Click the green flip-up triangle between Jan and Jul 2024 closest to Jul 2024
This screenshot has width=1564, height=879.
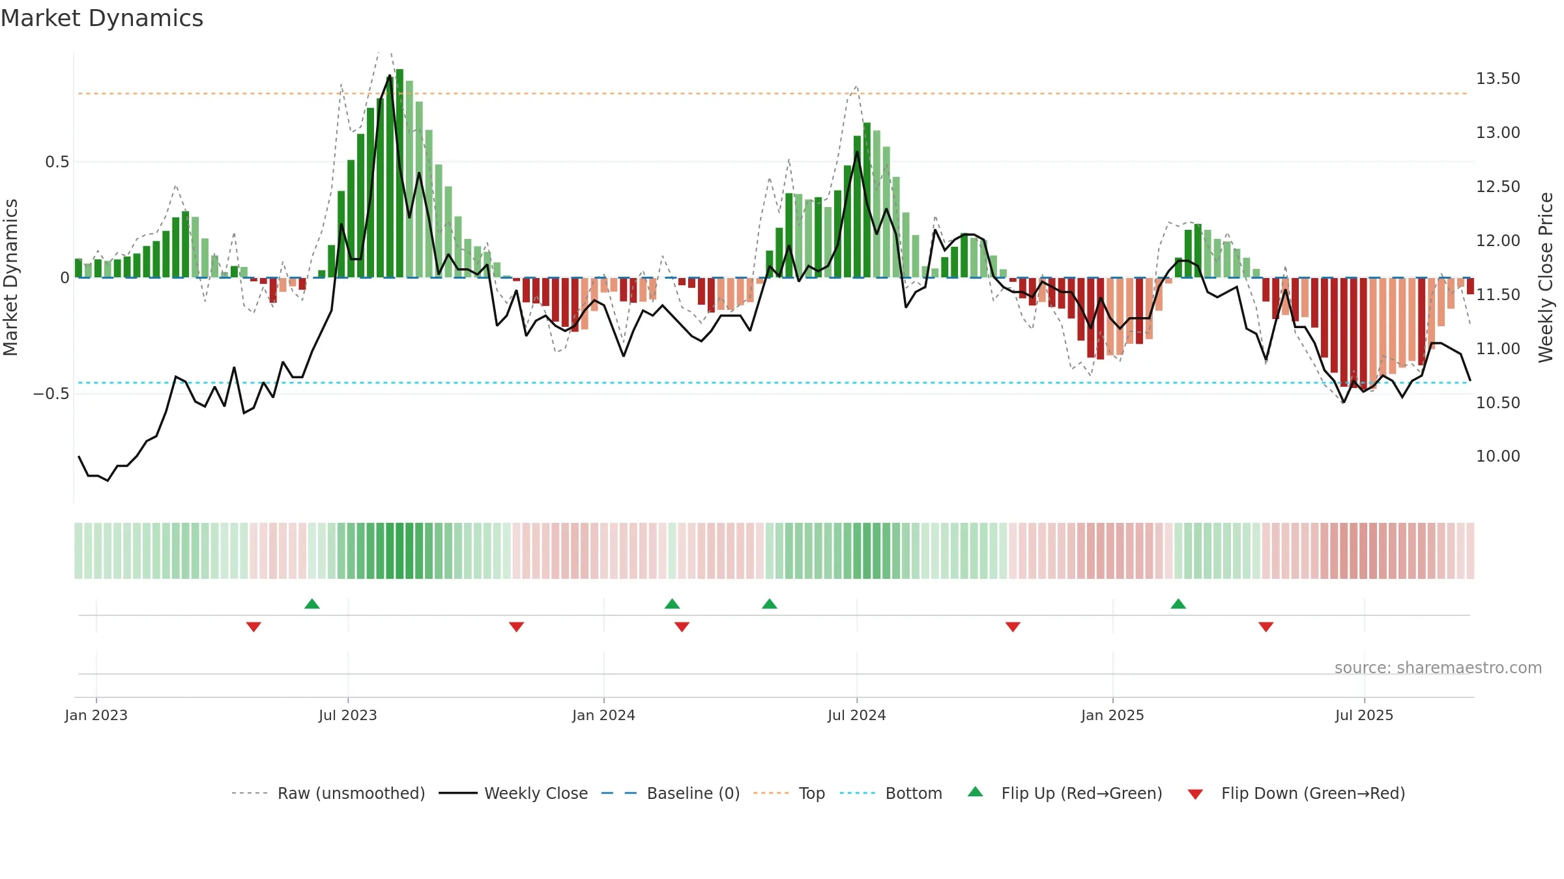770,604
